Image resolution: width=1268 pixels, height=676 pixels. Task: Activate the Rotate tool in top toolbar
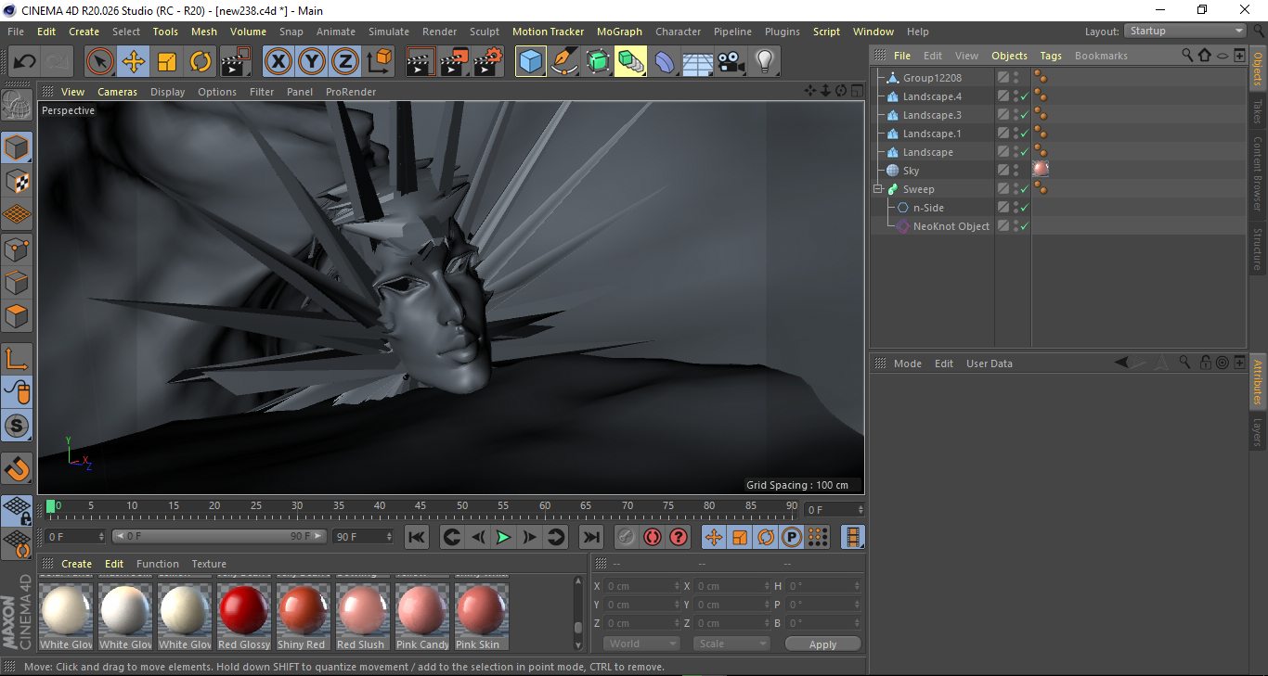pos(201,62)
